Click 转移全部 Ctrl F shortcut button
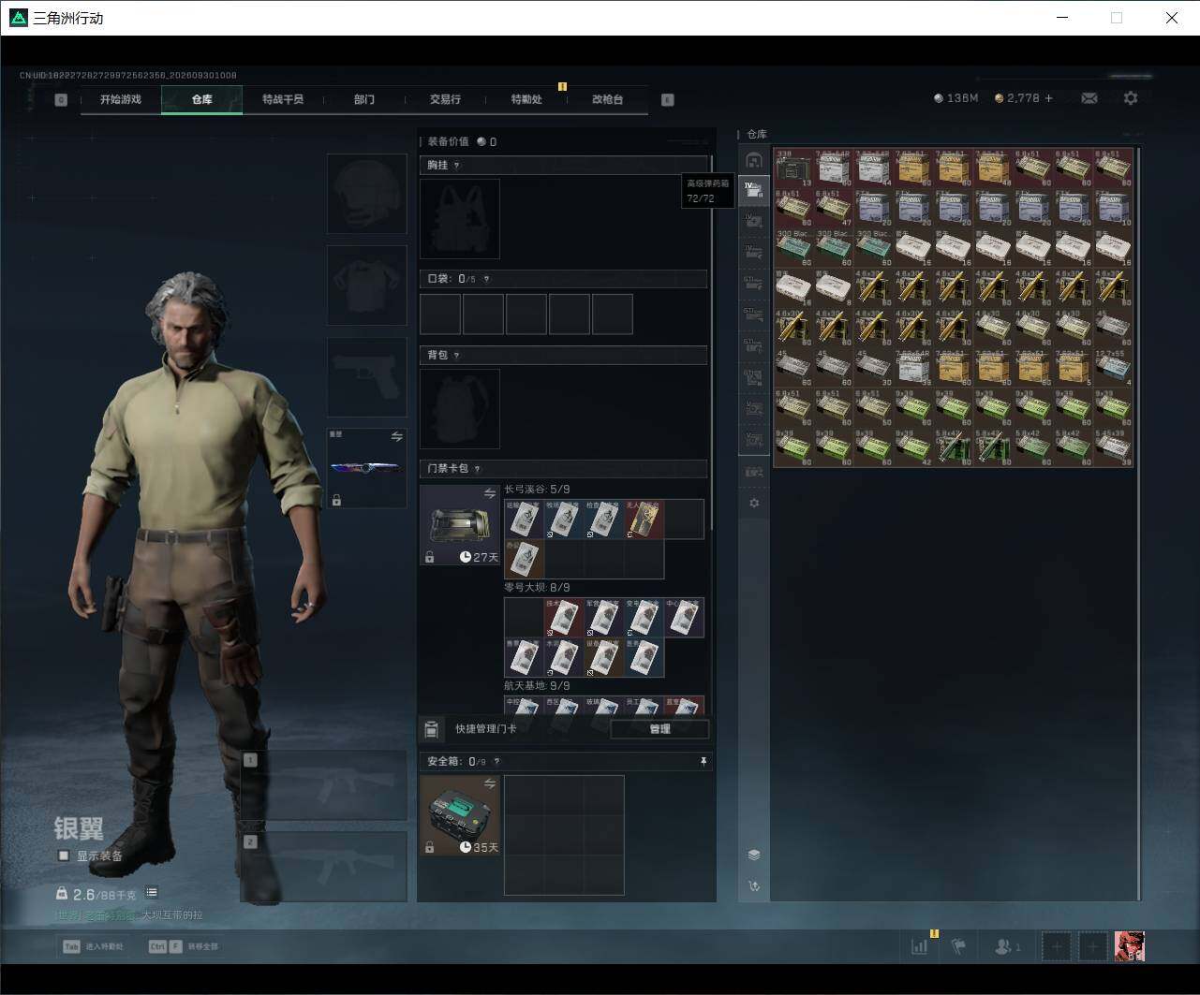The height and width of the screenshot is (995, 1200). [183, 946]
